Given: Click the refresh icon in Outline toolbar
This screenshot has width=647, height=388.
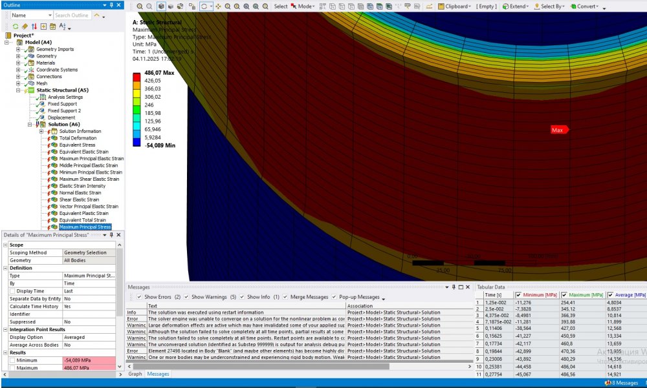Looking at the screenshot, I should pyautogui.click(x=16, y=26).
